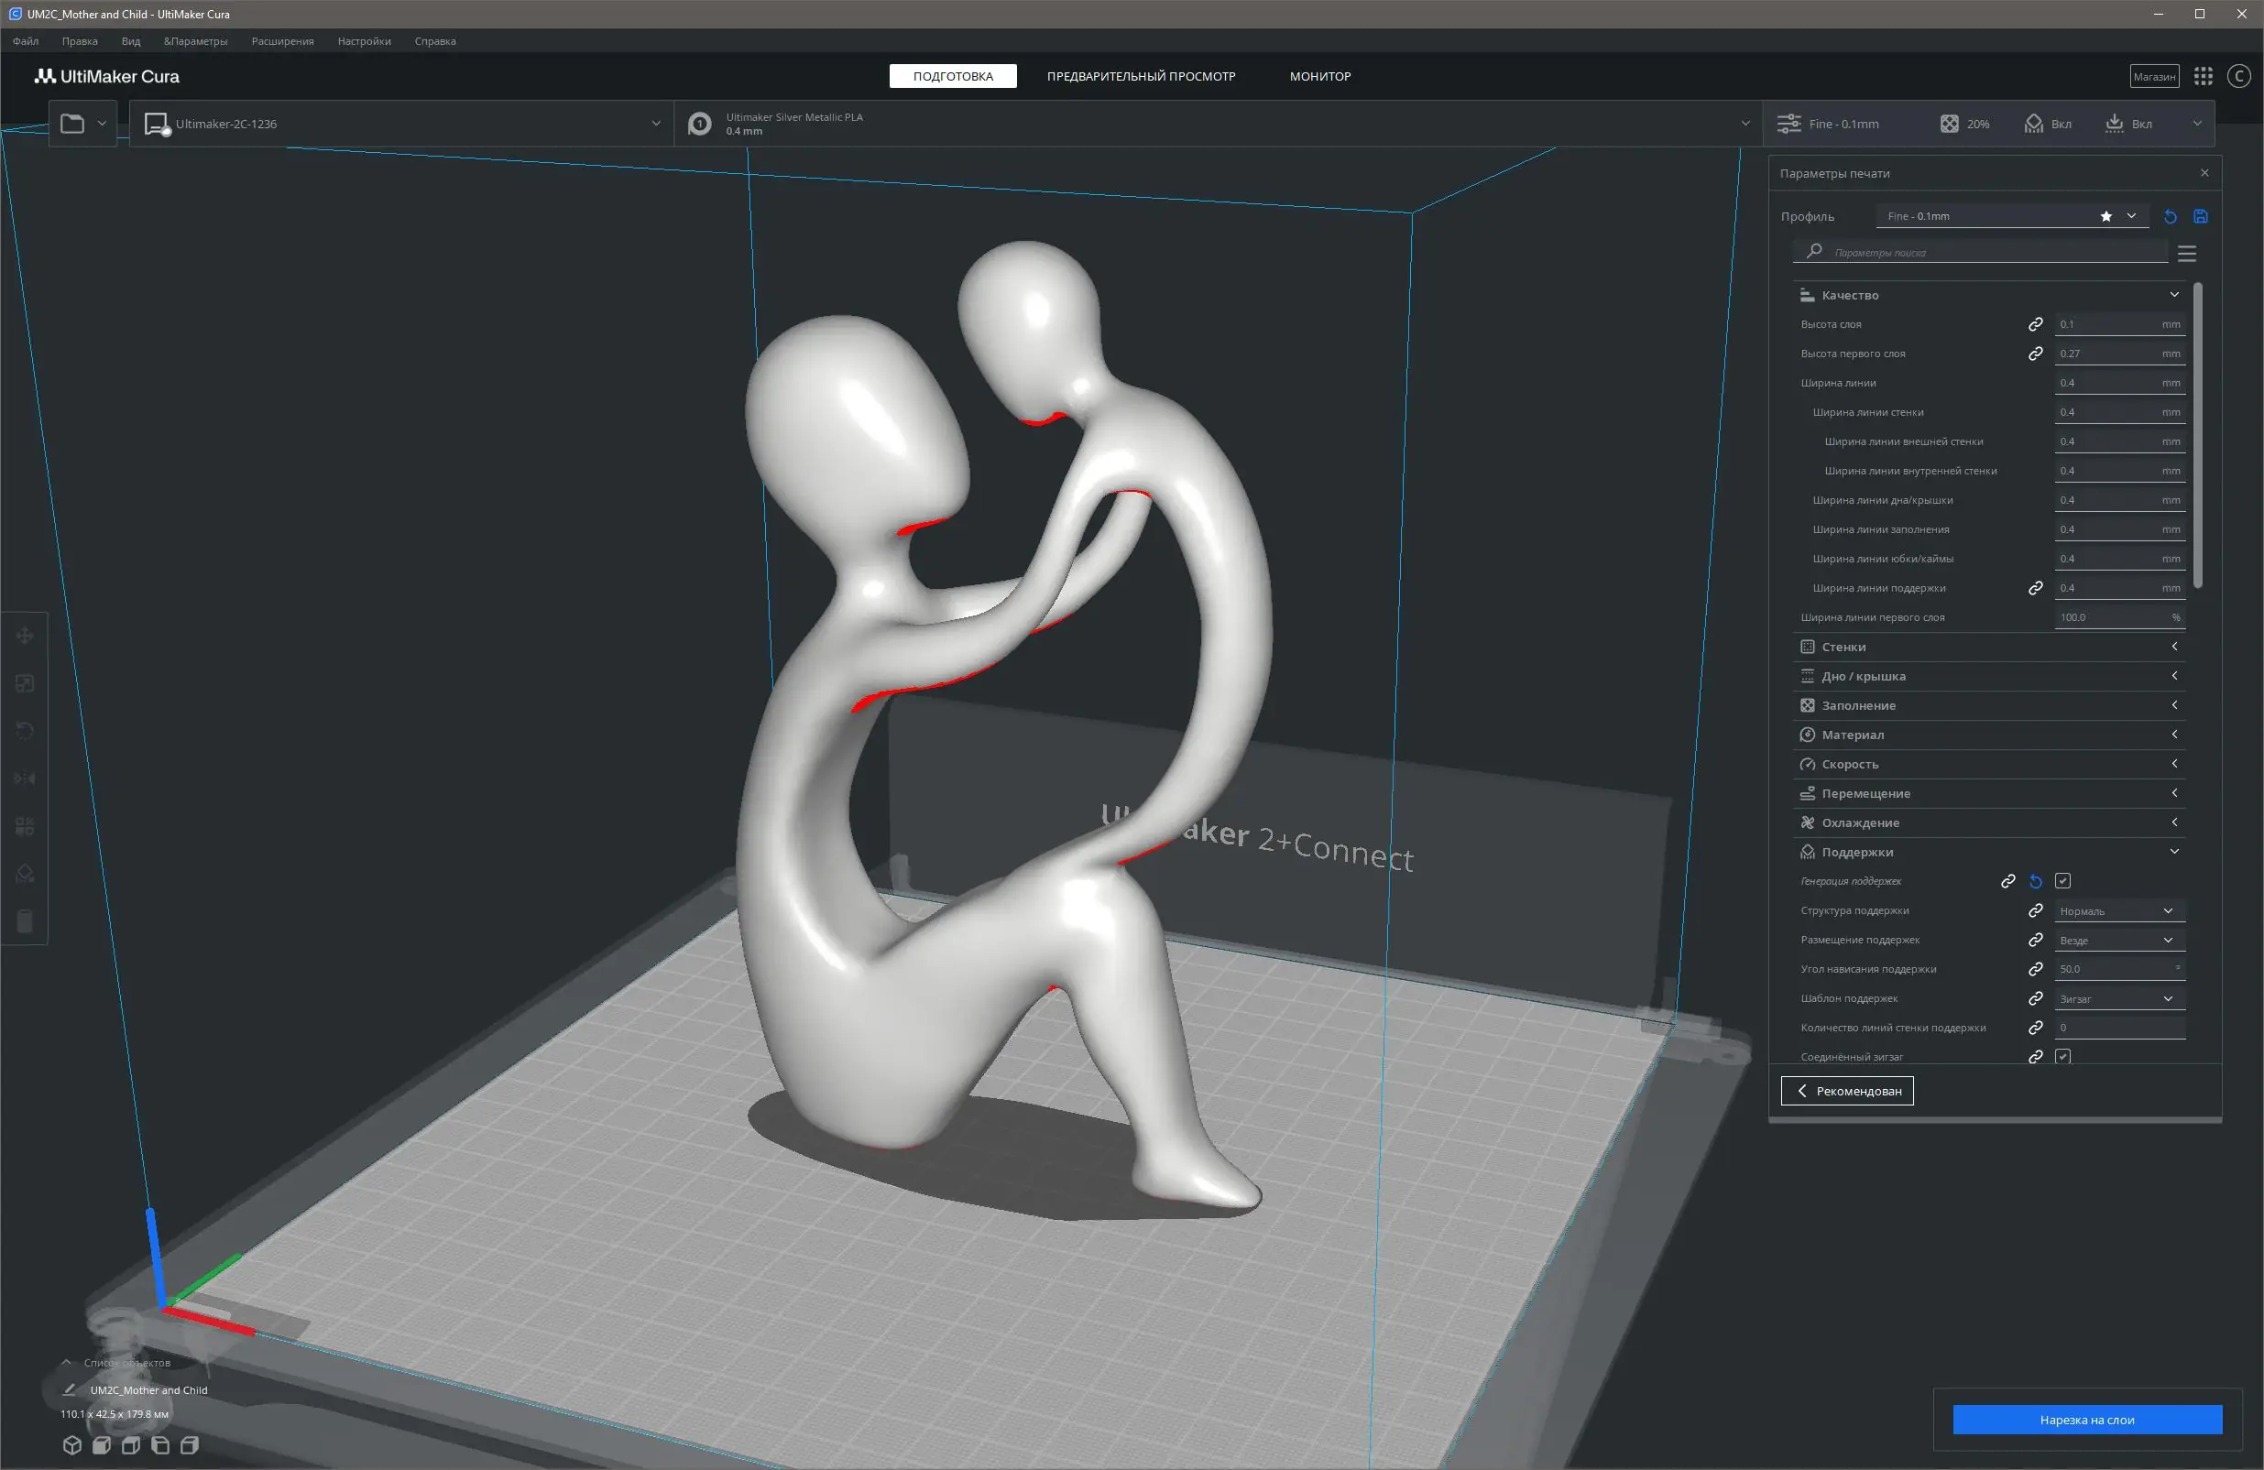Toggle the Генерация поддержек checkbox

(x=2062, y=881)
